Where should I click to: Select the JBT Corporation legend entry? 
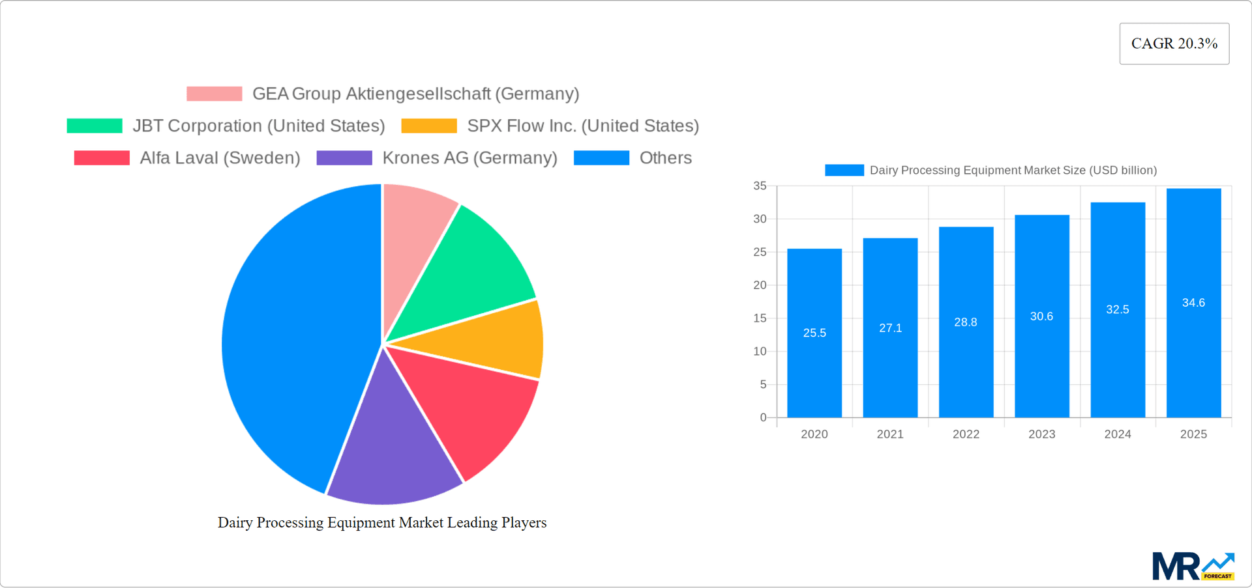pyautogui.click(x=95, y=125)
